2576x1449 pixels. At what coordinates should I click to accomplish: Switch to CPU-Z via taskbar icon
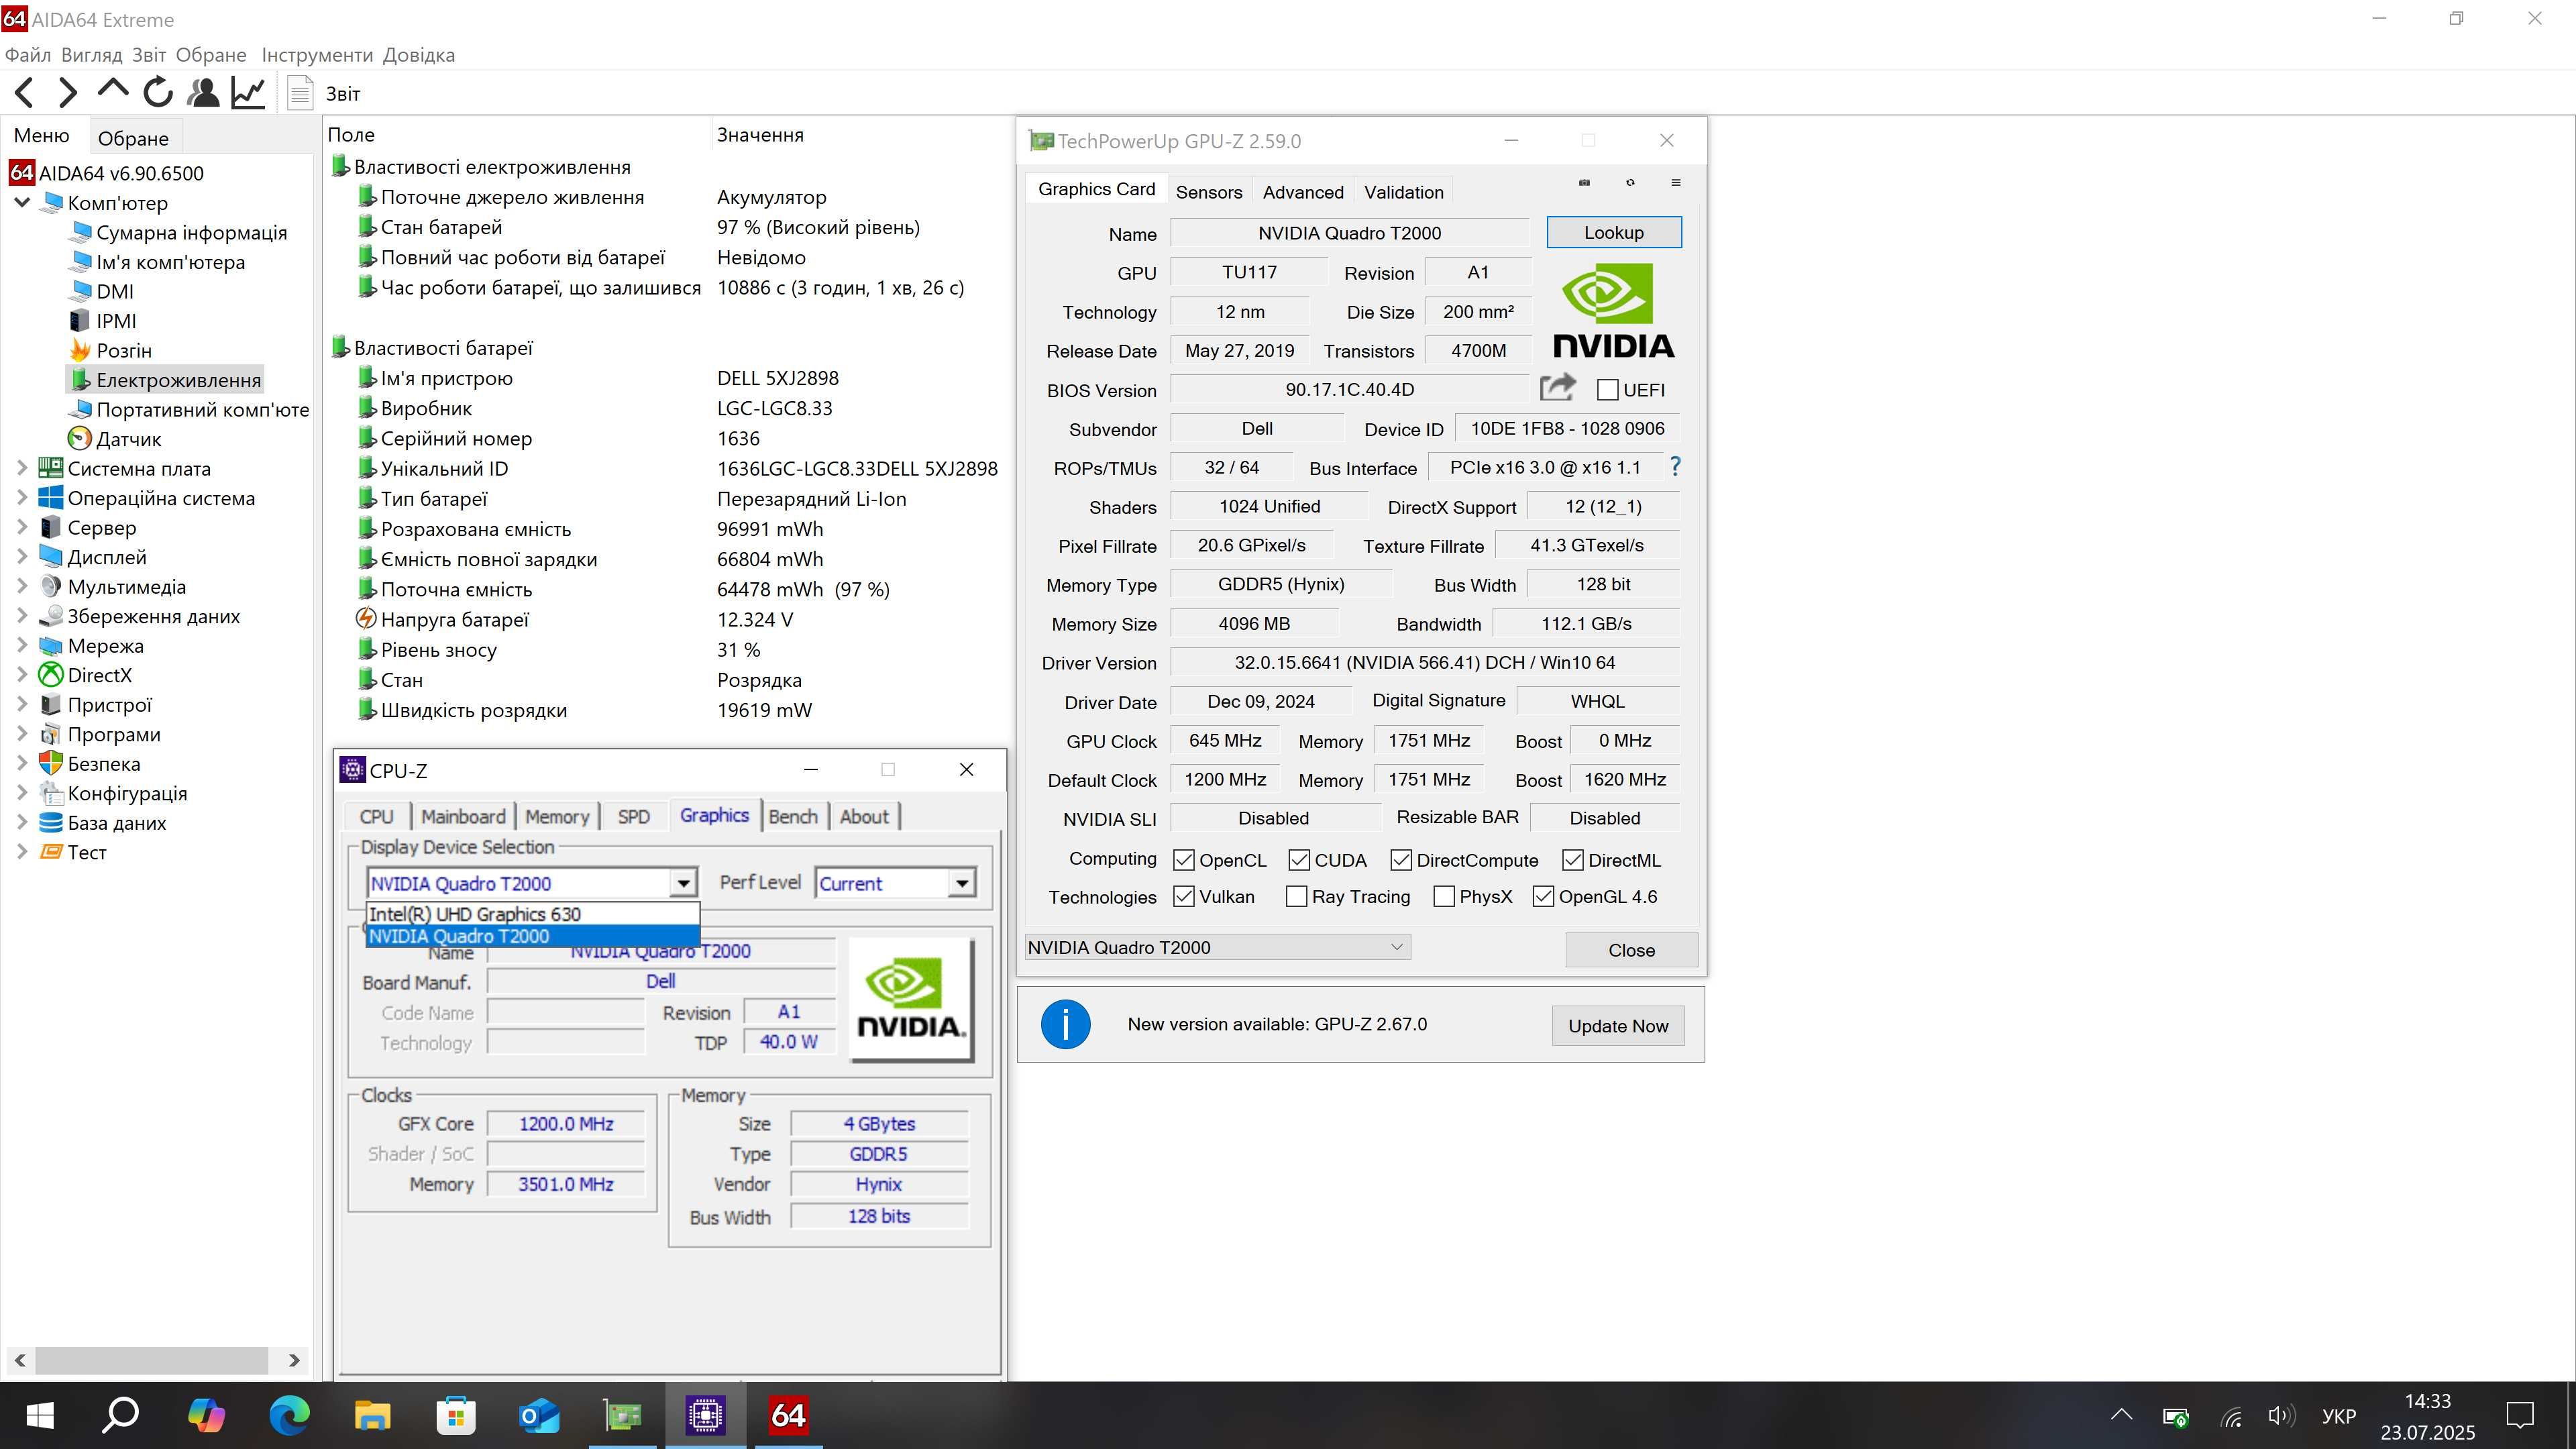point(705,1415)
